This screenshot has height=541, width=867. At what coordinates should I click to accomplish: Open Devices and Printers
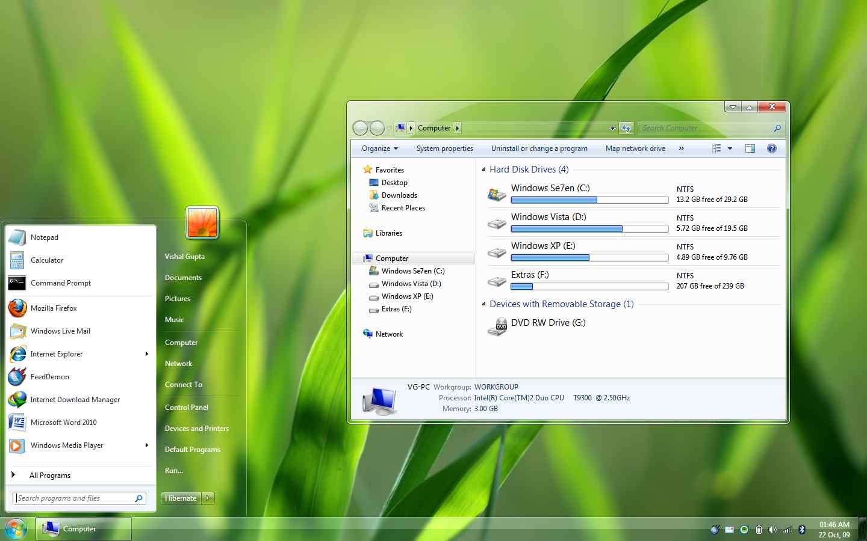197,429
